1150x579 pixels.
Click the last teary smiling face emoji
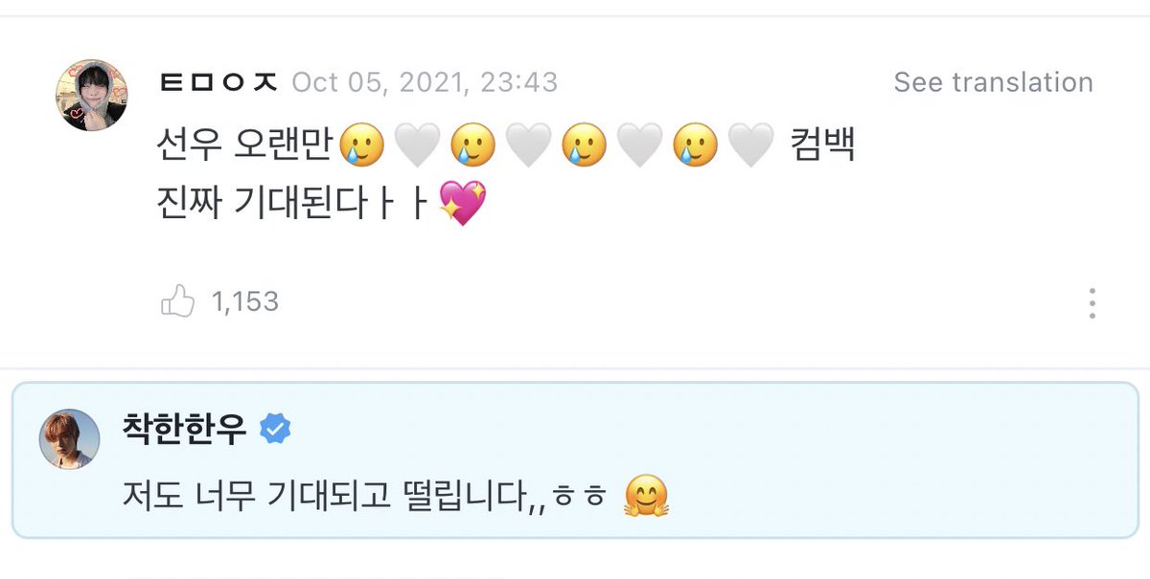tap(697, 146)
